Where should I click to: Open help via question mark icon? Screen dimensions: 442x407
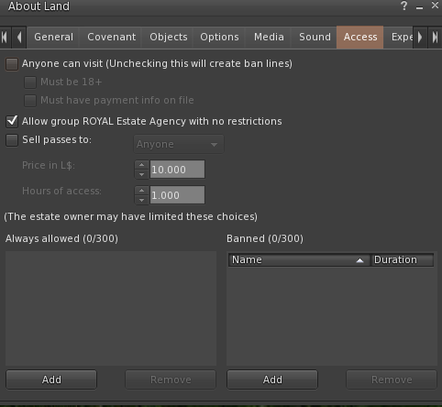coord(403,5)
